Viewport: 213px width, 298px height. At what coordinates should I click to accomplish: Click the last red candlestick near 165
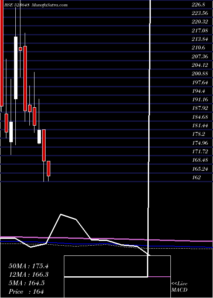pyautogui.click(x=49, y=169)
